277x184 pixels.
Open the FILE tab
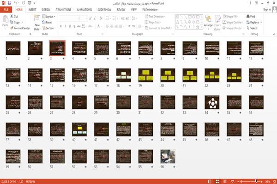[6, 10]
